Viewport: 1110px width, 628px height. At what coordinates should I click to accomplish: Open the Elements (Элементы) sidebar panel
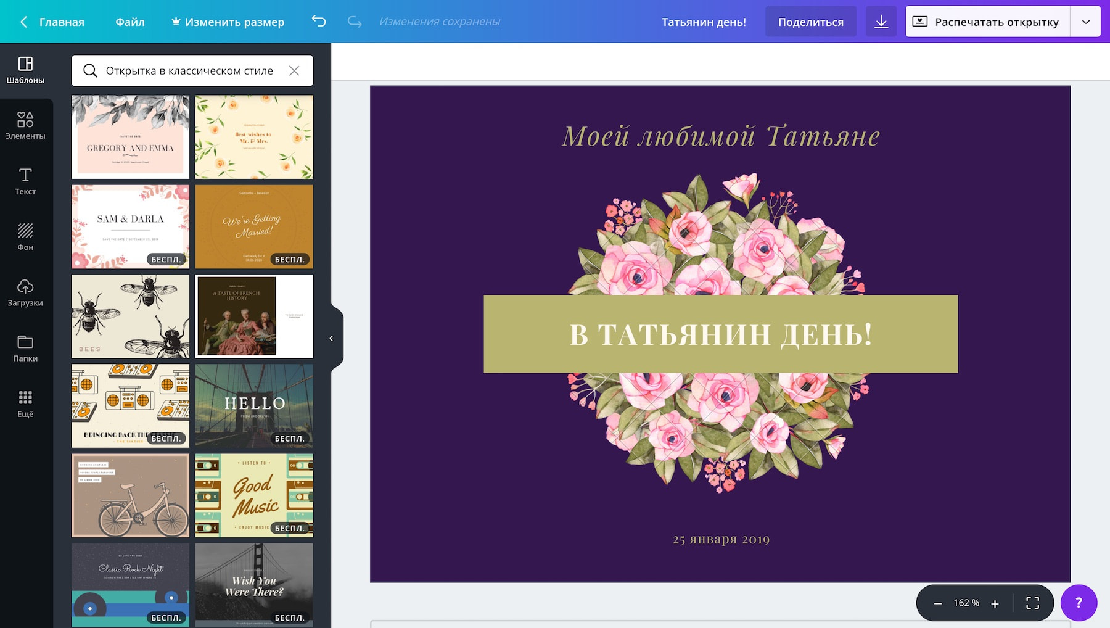pyautogui.click(x=25, y=126)
